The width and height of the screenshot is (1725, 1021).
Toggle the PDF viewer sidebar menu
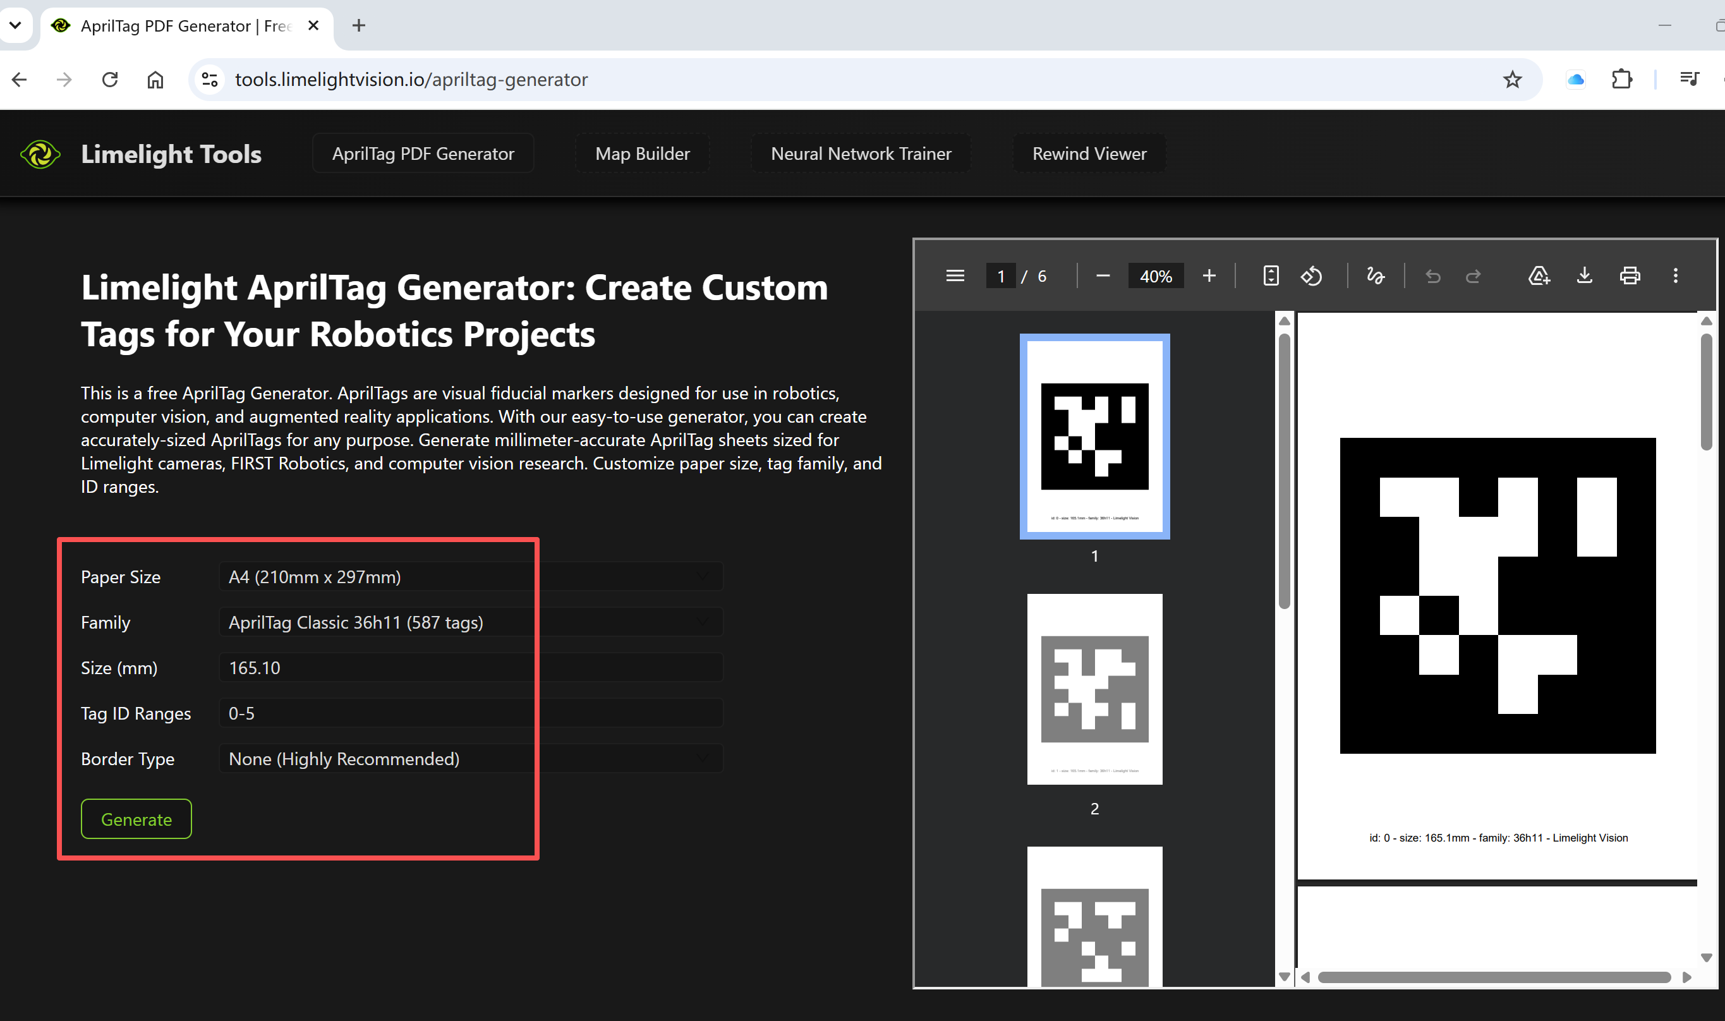(x=955, y=276)
